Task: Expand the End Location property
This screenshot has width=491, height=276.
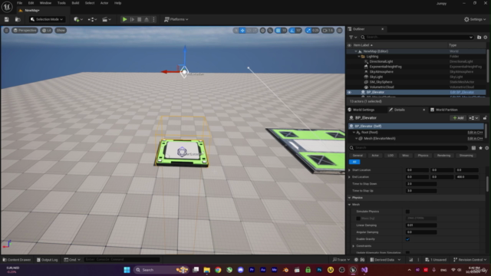Action: pos(350,177)
